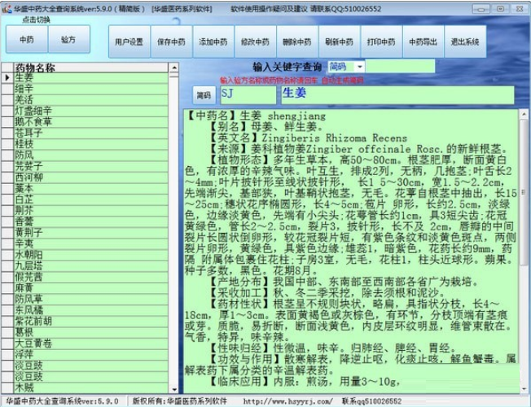
Task: Switch to the 中药 tab
Action: pos(26,39)
